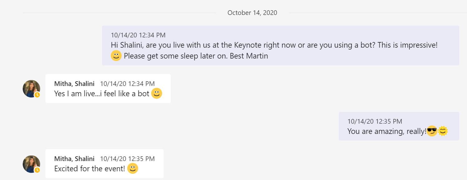Viewport: 467px width, 180px height.
Task: Click the sun emoji in the amazing message
Action: click(x=443, y=131)
